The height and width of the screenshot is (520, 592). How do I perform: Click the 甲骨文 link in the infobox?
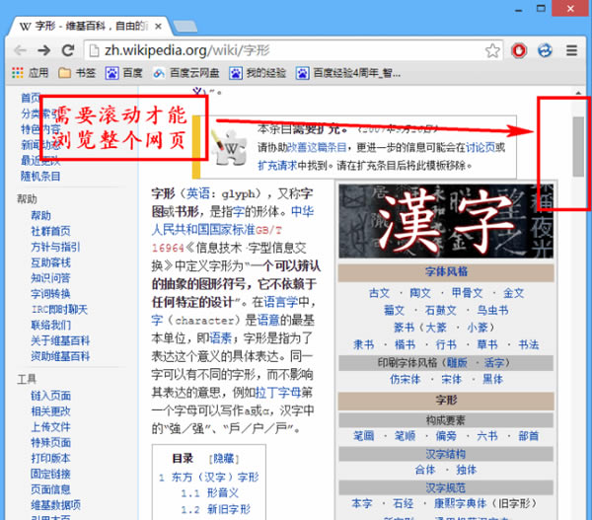(x=467, y=293)
